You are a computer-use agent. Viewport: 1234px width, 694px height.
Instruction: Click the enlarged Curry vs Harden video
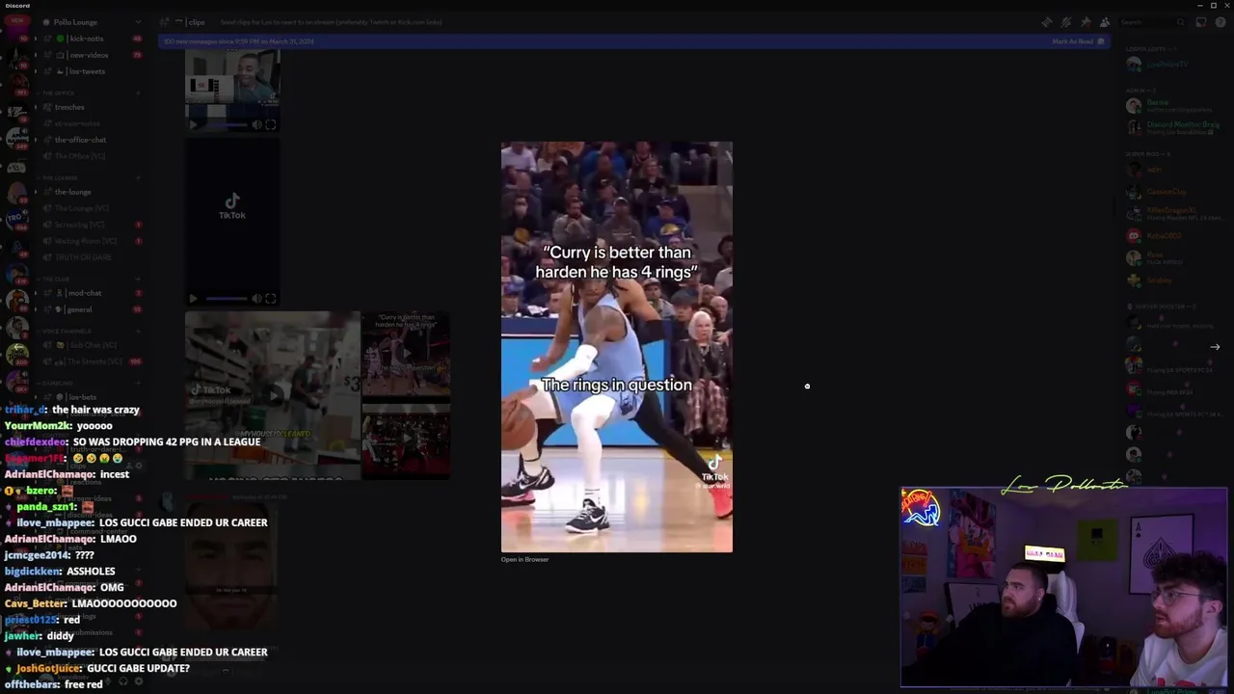pyautogui.click(x=616, y=347)
